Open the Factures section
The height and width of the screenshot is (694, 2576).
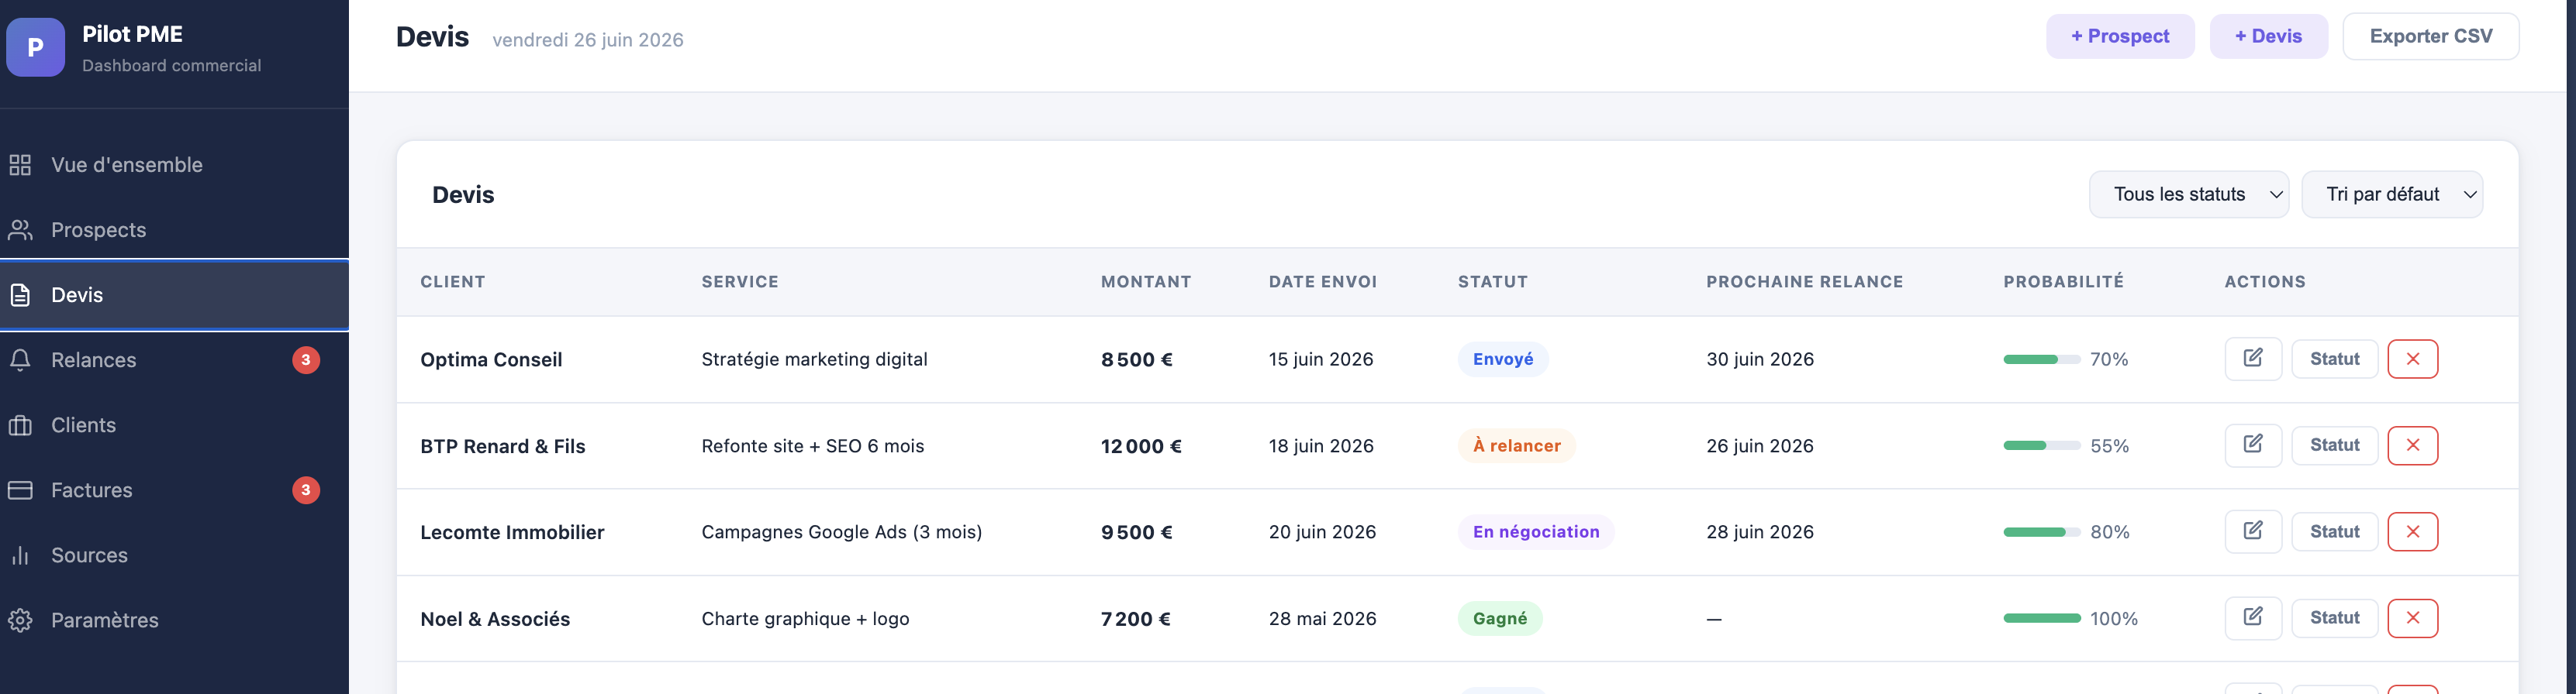click(174, 490)
